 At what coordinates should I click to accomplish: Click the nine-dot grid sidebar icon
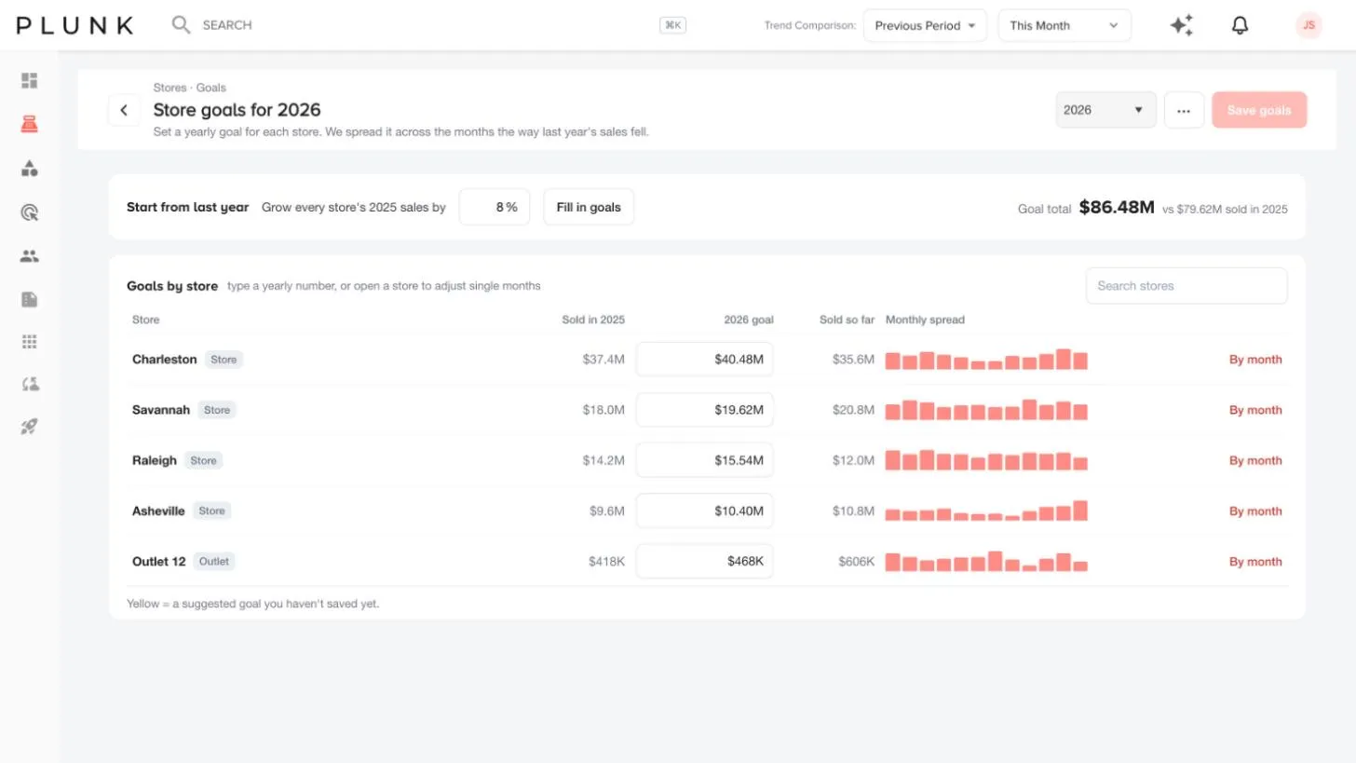click(30, 342)
